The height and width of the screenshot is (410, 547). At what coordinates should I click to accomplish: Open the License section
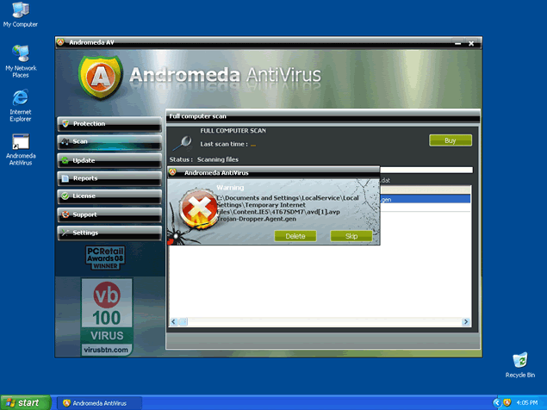pos(109,196)
